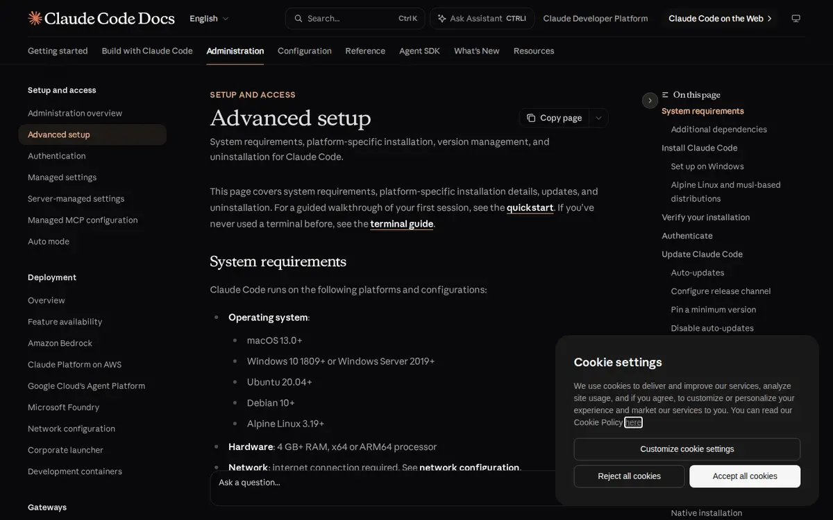The height and width of the screenshot is (520, 833).
Task: Select Advanced setup in sidebar
Action: 92,135
